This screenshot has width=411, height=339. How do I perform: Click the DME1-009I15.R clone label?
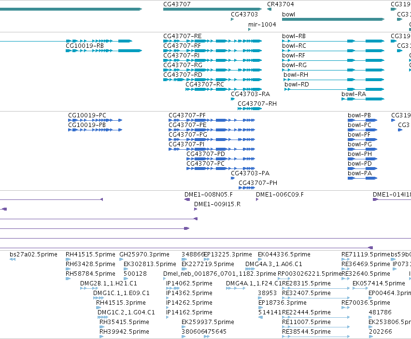click(x=217, y=204)
